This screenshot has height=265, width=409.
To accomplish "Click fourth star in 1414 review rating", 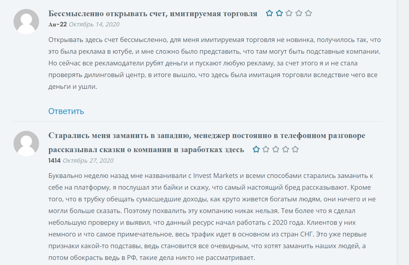I will pos(285,149).
